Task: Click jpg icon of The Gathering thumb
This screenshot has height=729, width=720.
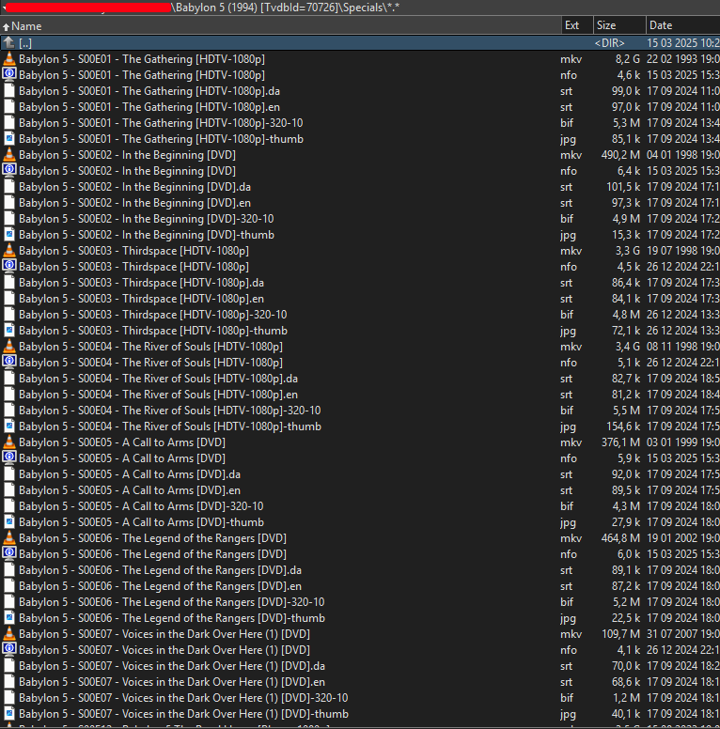Action: 8,139
